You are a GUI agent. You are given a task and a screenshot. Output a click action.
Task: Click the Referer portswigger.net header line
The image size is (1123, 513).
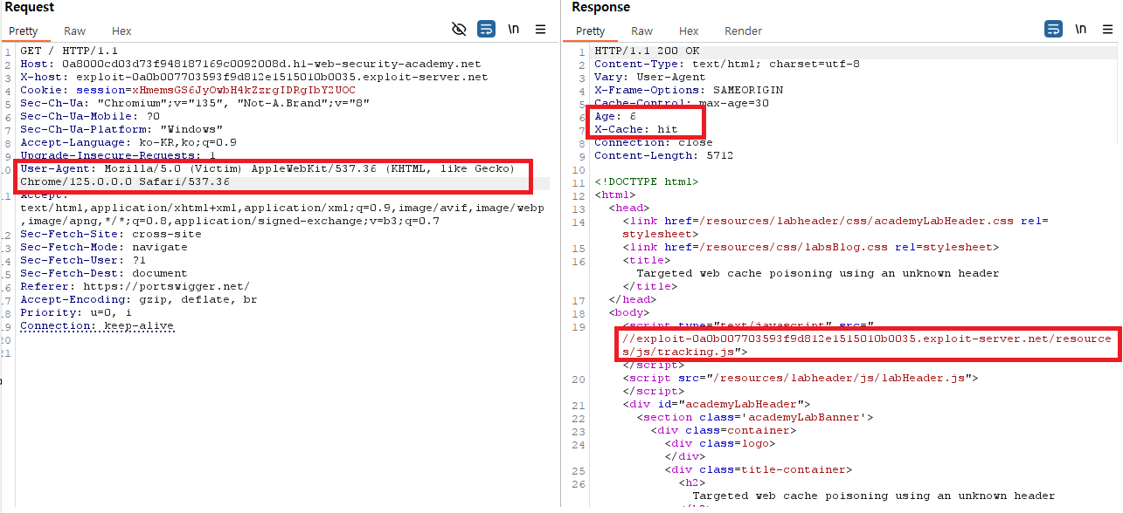click(x=135, y=286)
